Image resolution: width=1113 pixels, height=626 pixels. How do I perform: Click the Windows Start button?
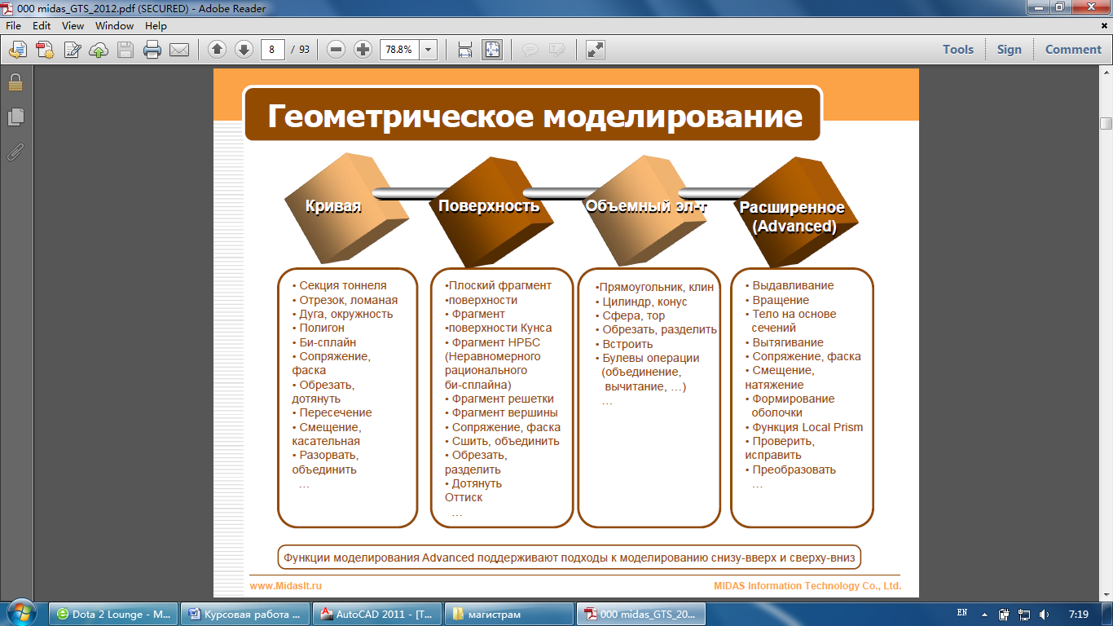pyautogui.click(x=21, y=613)
